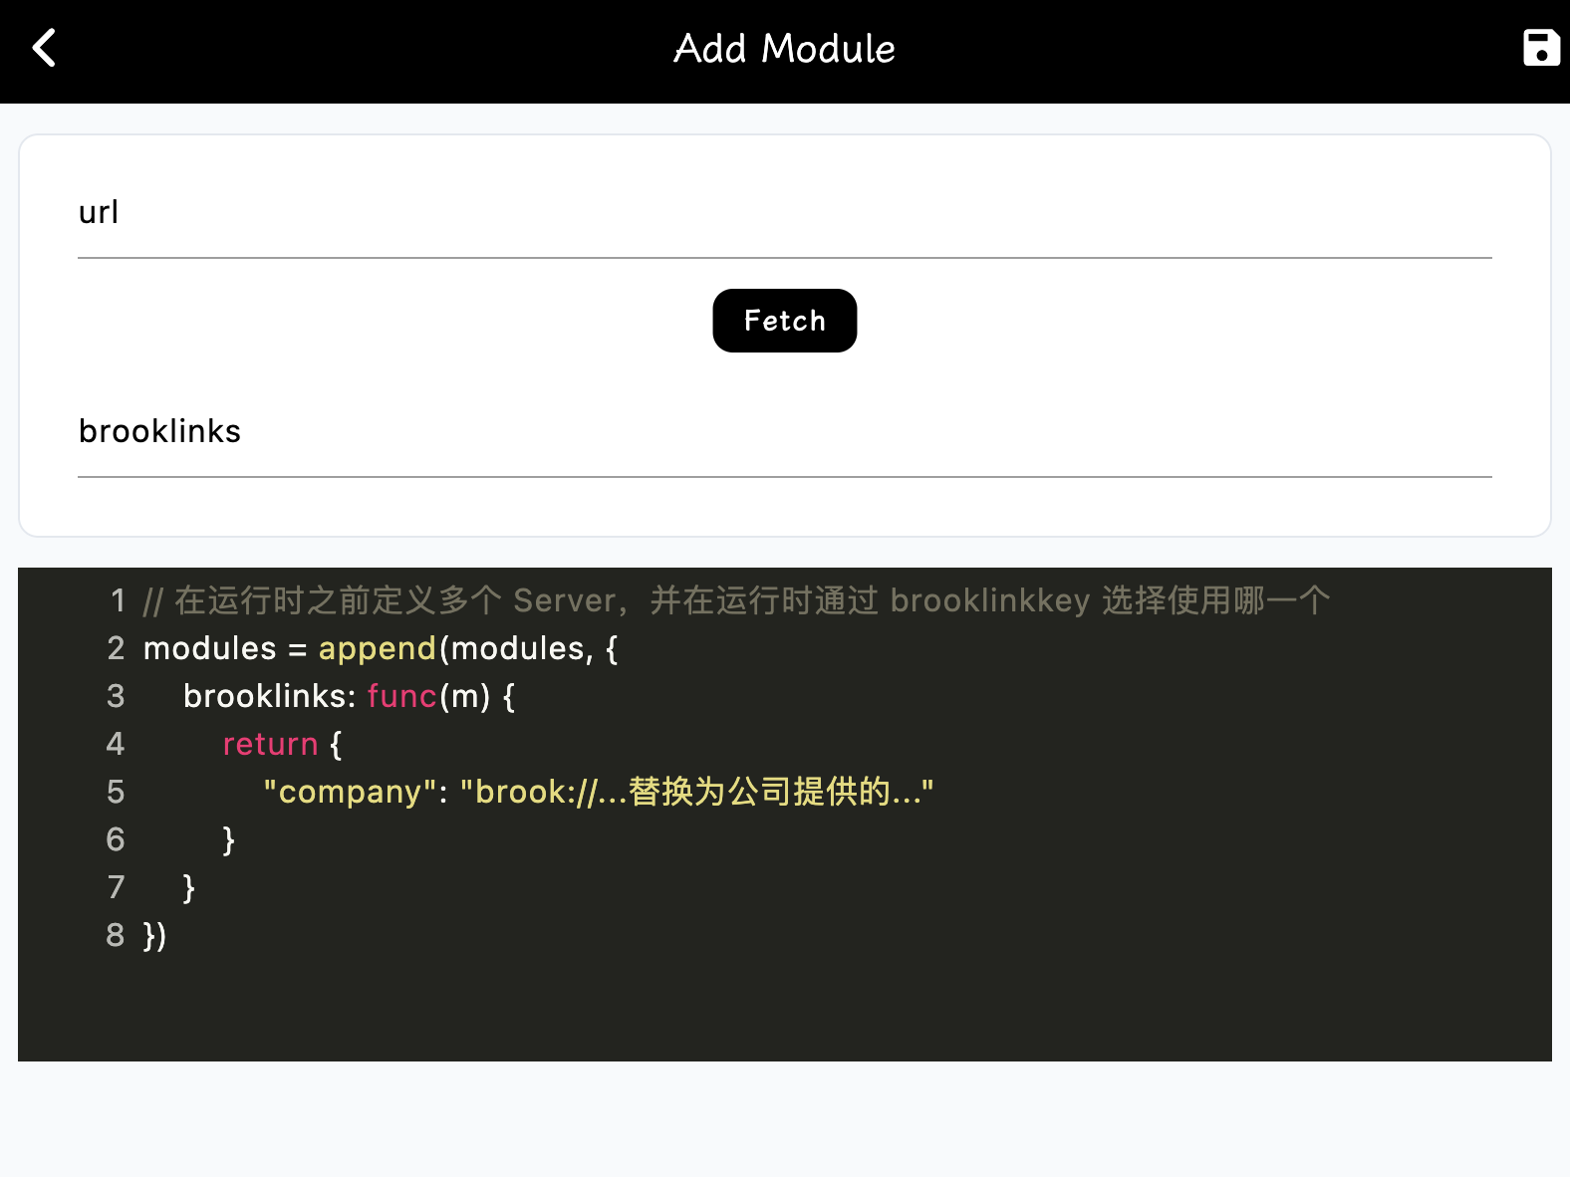
Task: Click line number 5 in the gutter
Action: click(116, 792)
